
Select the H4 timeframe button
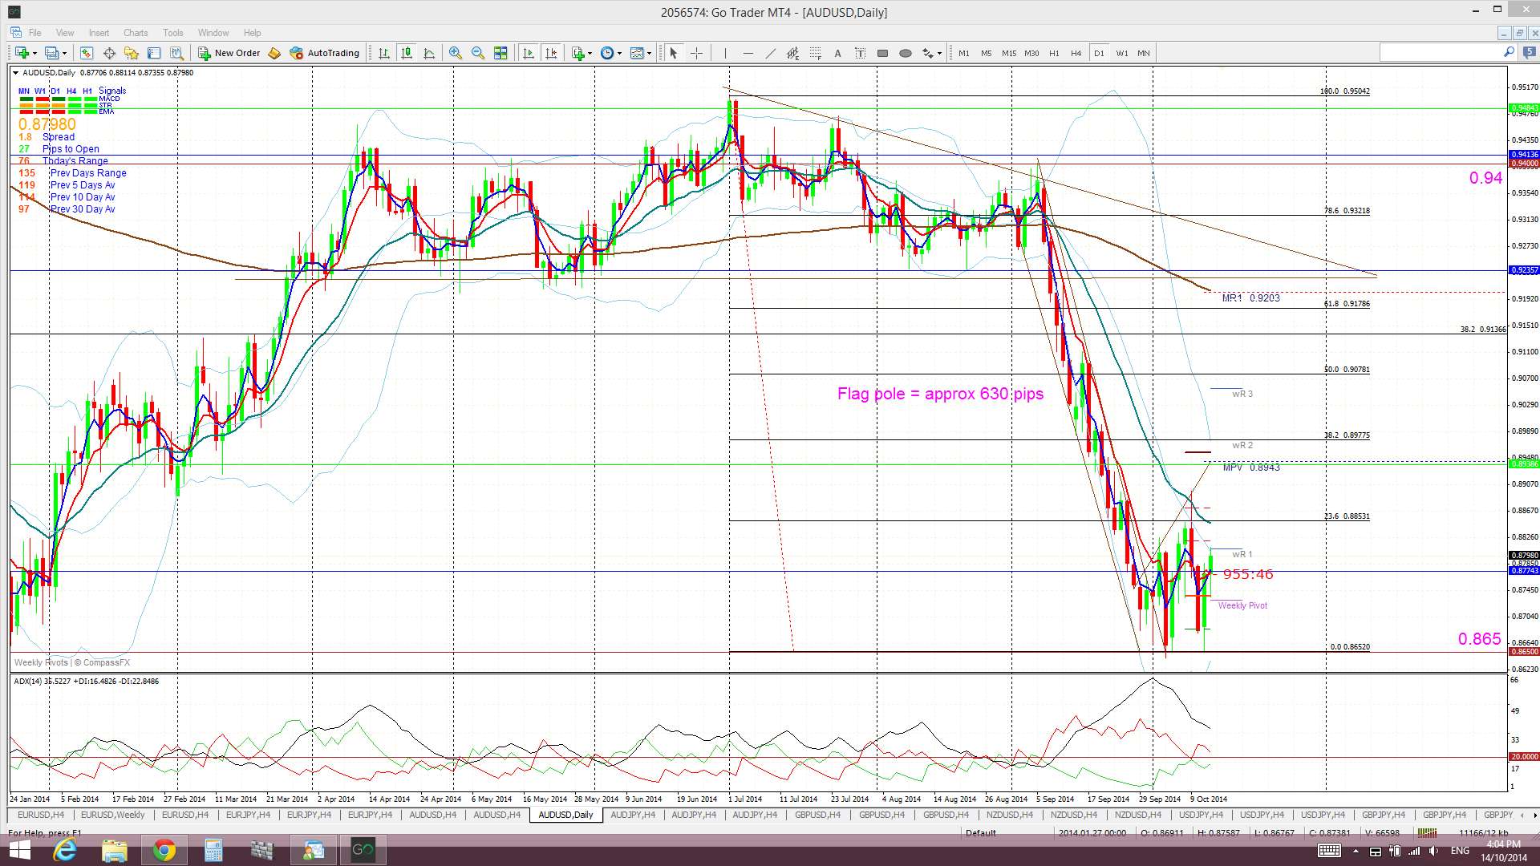(x=1076, y=53)
